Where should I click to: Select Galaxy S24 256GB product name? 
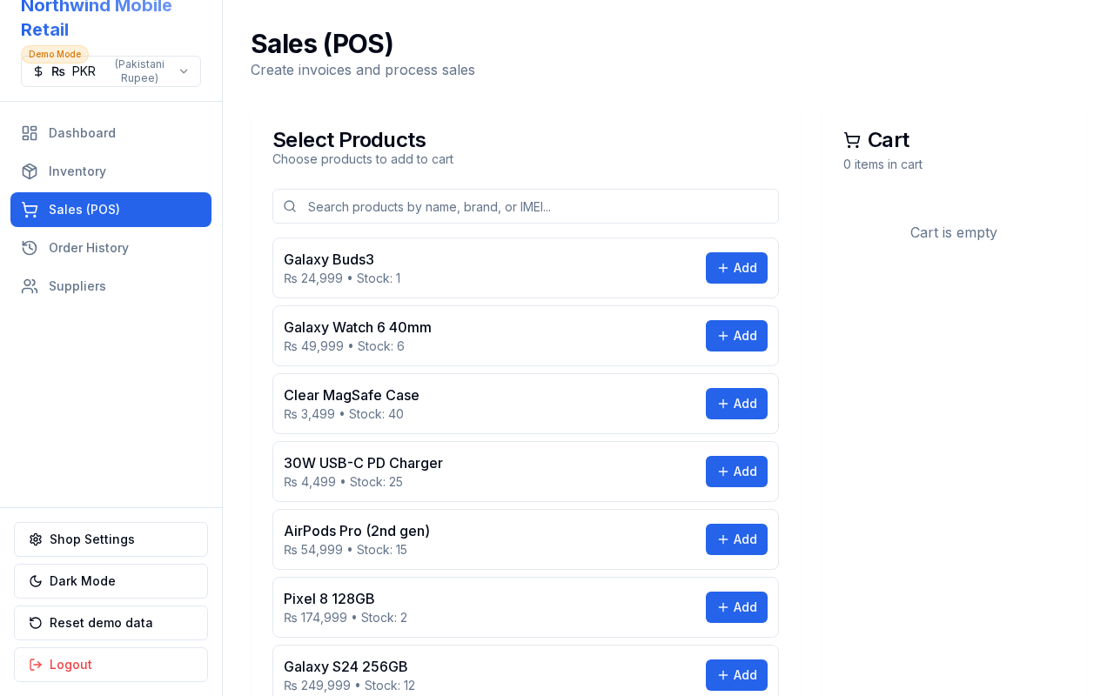(x=346, y=666)
